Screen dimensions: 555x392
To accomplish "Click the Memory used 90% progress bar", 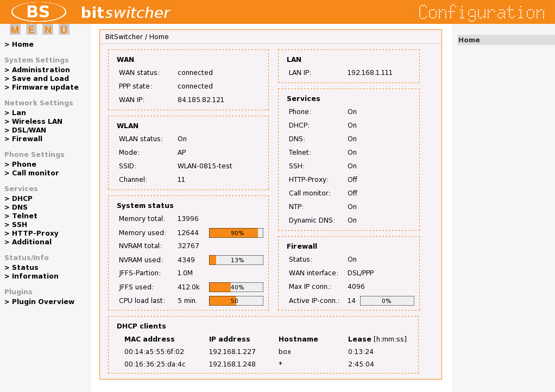I will point(236,232).
